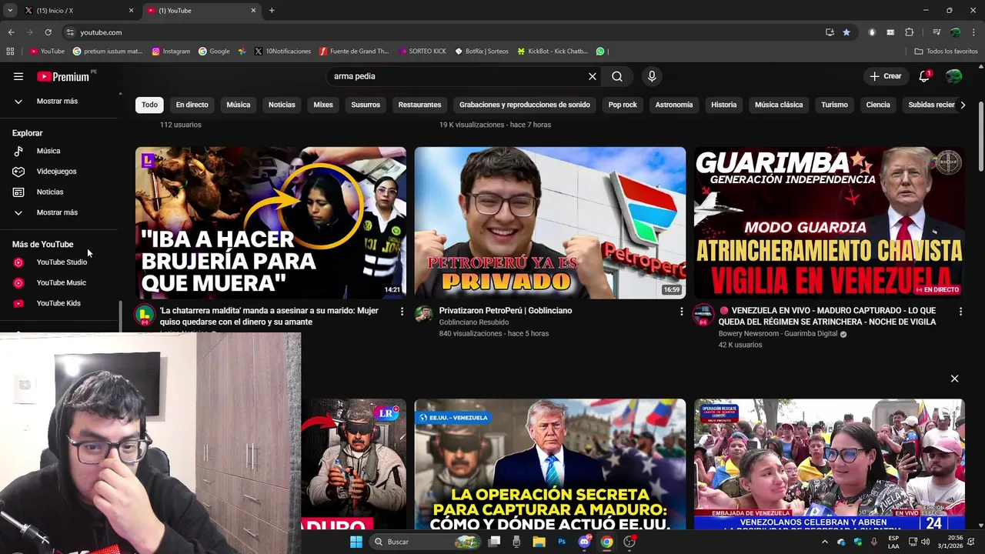The image size is (985, 554).
Task: Open Videojuegos in the sidebar
Action: (60, 172)
